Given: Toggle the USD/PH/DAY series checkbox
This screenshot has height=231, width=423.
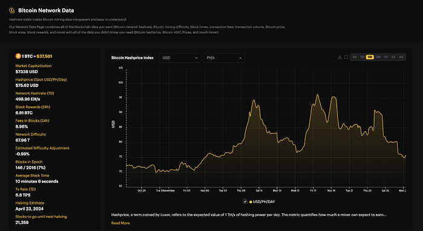Looking at the screenshot, I should click(245, 201).
